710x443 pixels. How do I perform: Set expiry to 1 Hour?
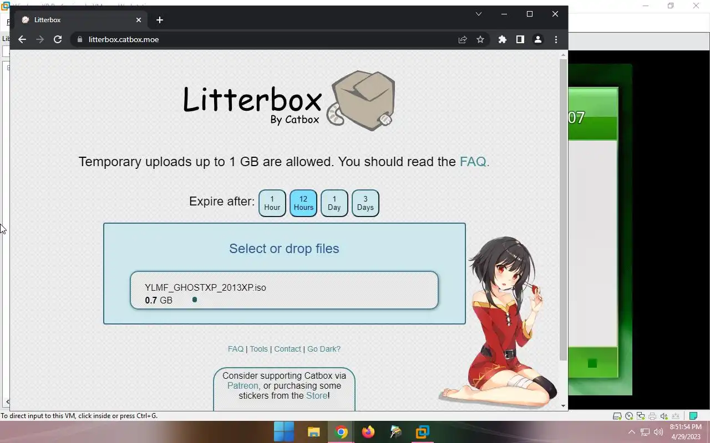[272, 203]
